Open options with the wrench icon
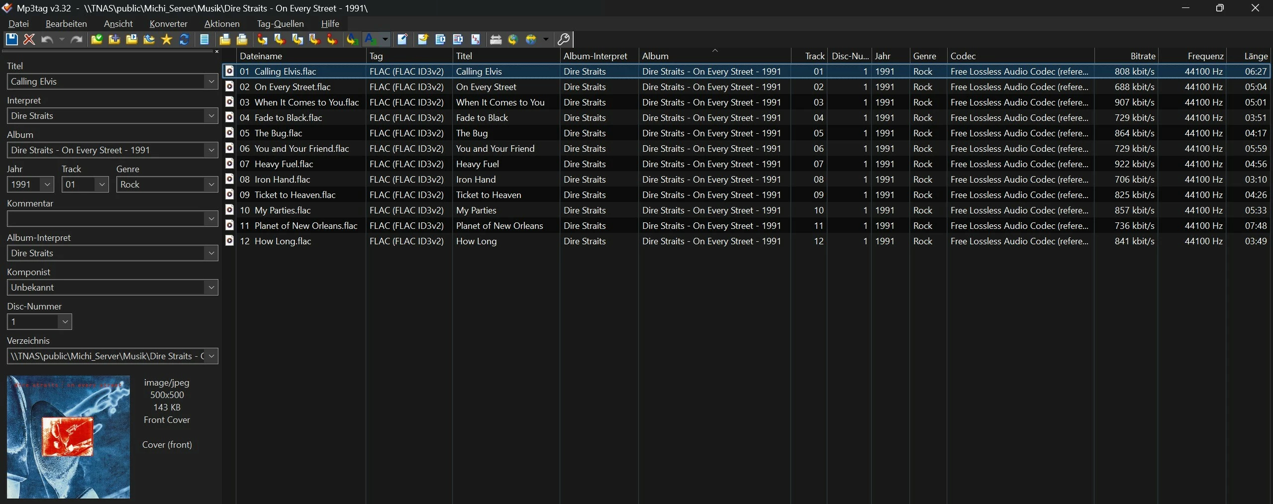Image resolution: width=1273 pixels, height=504 pixels. 564,39
